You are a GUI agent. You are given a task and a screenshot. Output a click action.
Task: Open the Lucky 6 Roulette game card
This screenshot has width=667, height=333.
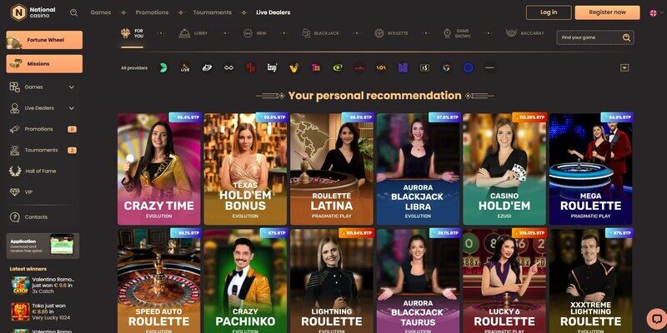pyautogui.click(x=504, y=281)
